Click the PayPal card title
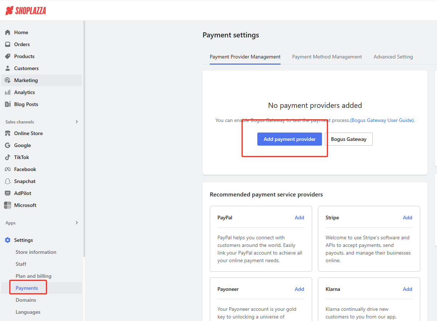This screenshot has width=437, height=321. 225,218
